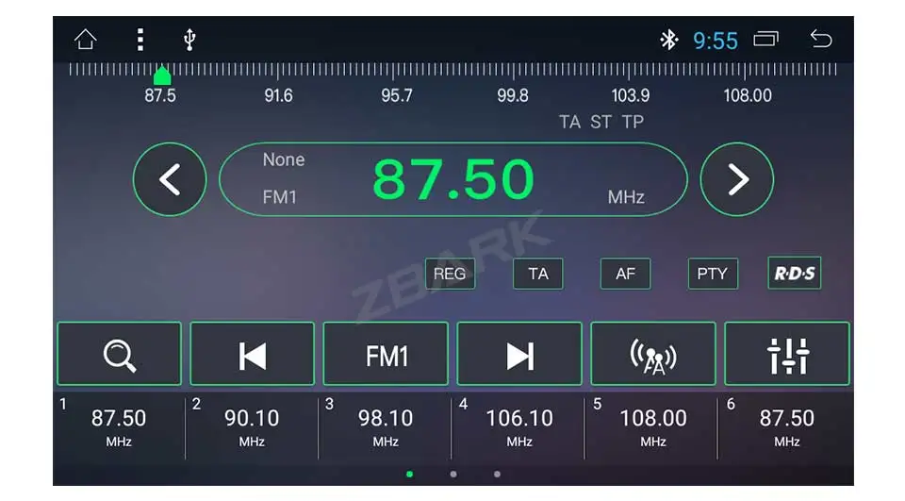The image size is (905, 501).
Task: Open the PTY program type button
Action: (713, 274)
